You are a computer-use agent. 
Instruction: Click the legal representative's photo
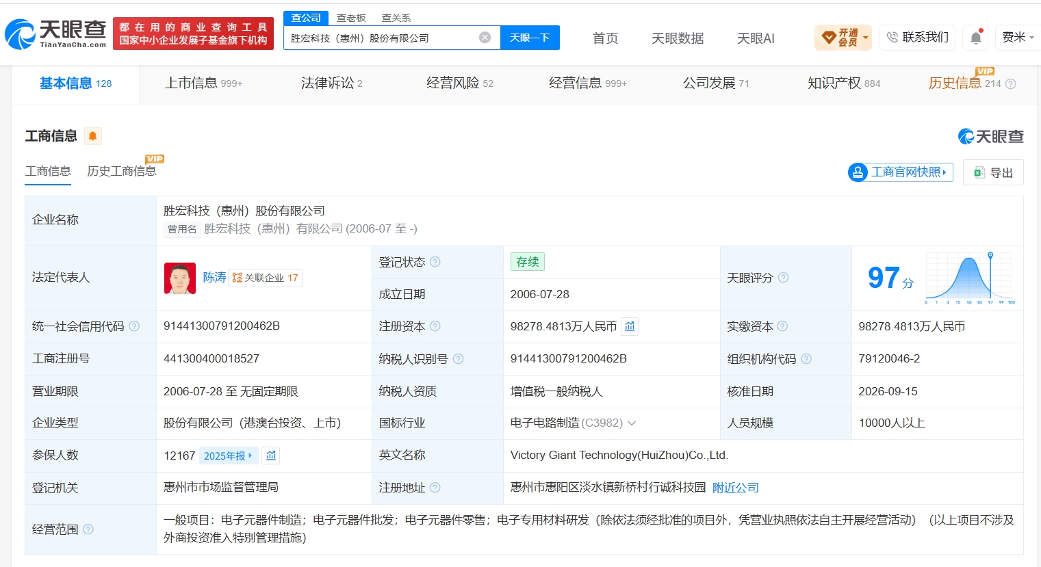click(180, 278)
